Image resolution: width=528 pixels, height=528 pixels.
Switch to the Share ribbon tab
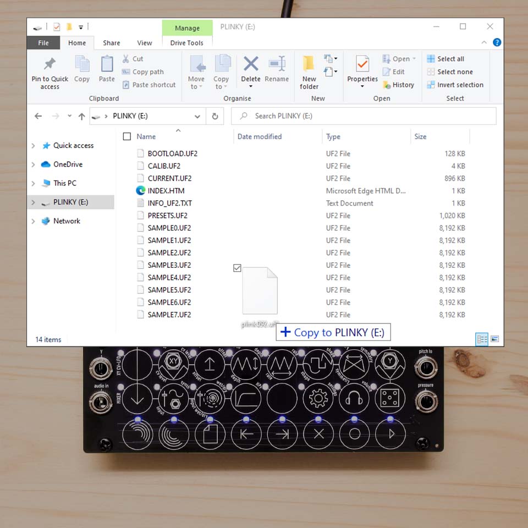[112, 43]
